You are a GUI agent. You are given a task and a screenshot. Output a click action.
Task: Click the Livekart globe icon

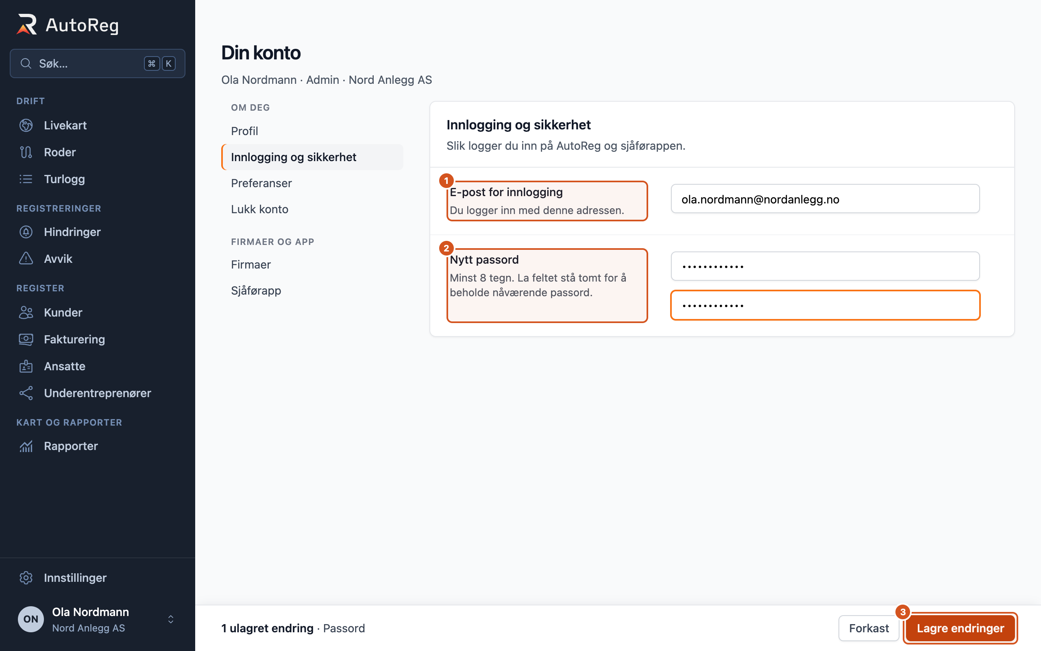coord(26,125)
